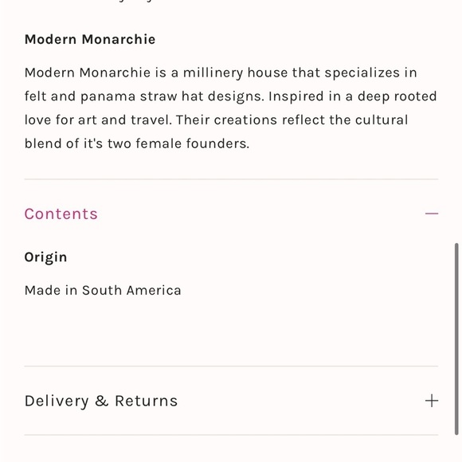The width and height of the screenshot is (462, 462).
Task: Click the phrase love for art and travel
Action: (98, 120)
